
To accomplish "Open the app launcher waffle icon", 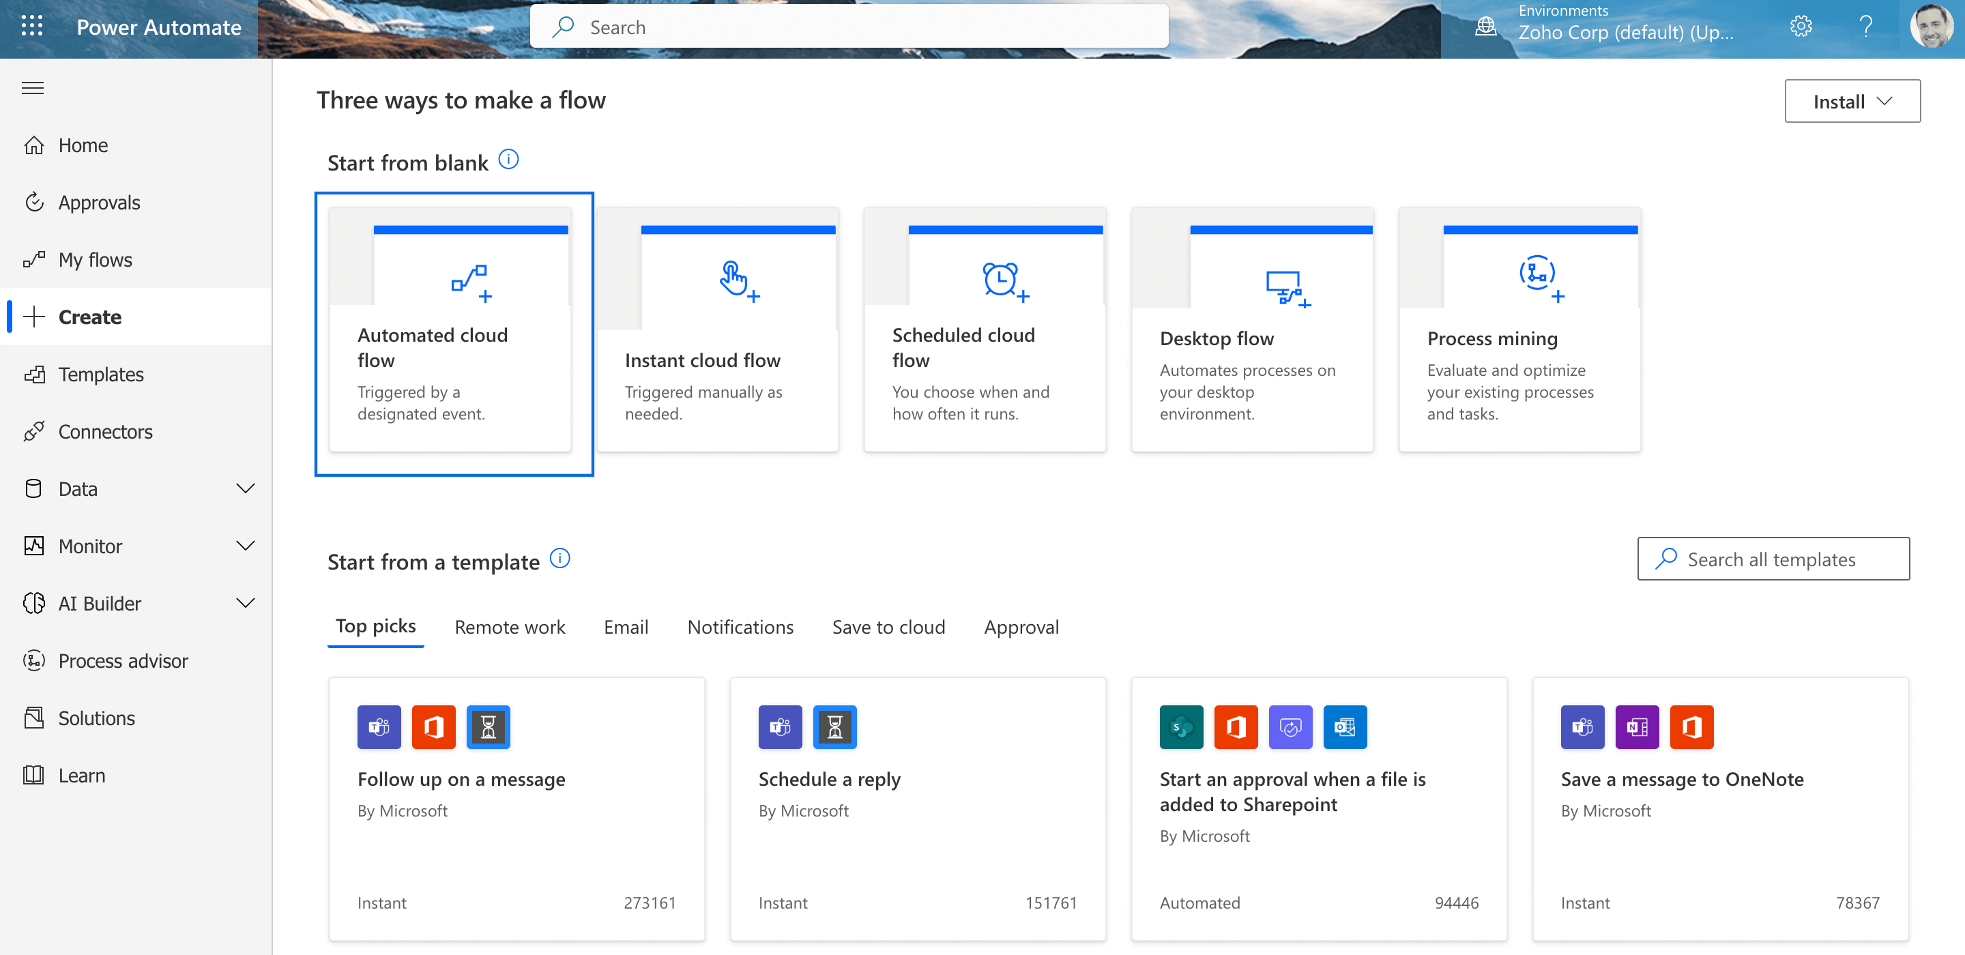I will pyautogui.click(x=32, y=27).
